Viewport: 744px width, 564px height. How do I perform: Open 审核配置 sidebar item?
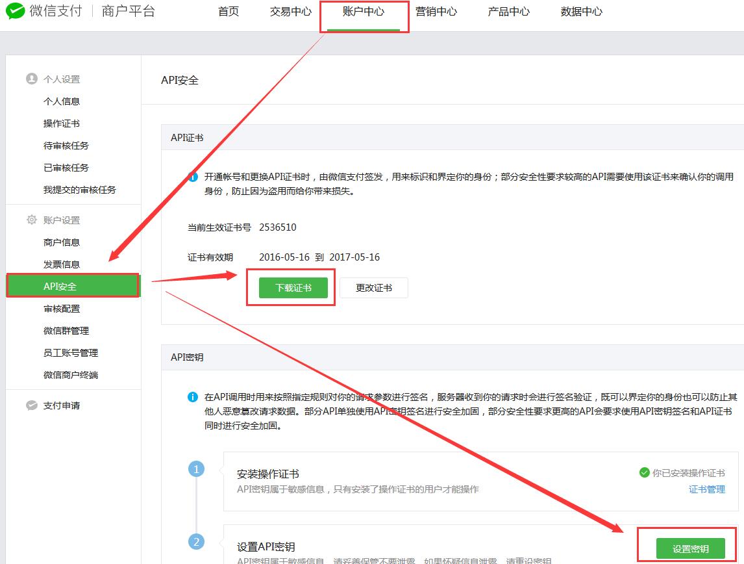62,309
